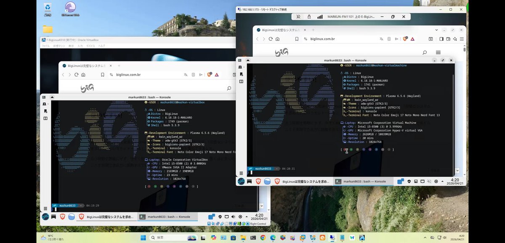The width and height of the screenshot is (505, 243).
Task: Open the hamburger menu in VirtualBox Konsole
Action: pyautogui.click(x=45, y=209)
